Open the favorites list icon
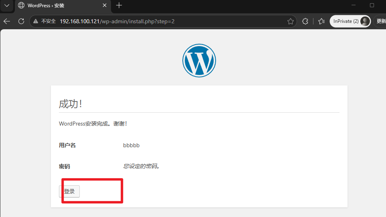This screenshot has height=217, width=386. pos(321,21)
